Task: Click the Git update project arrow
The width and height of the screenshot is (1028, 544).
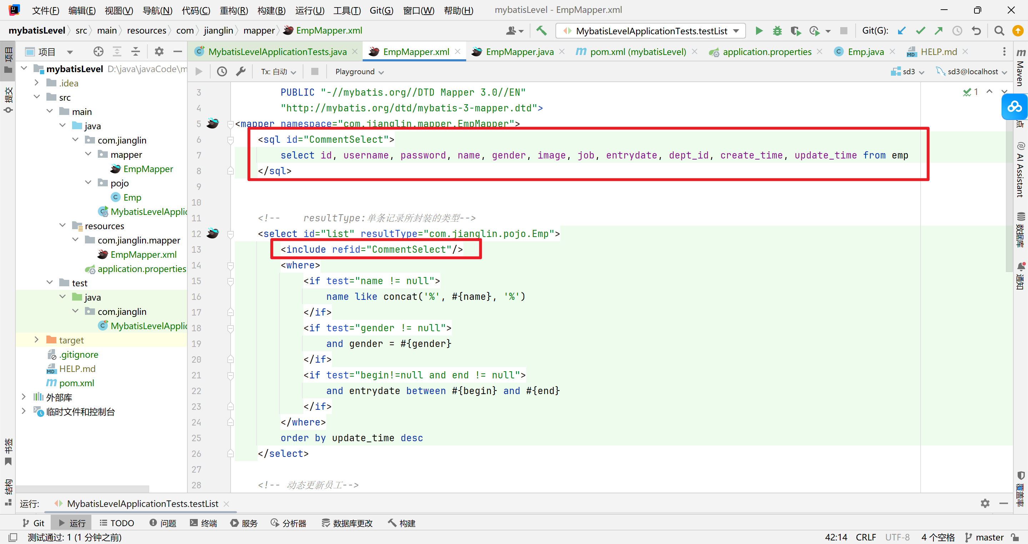Action: point(902,31)
